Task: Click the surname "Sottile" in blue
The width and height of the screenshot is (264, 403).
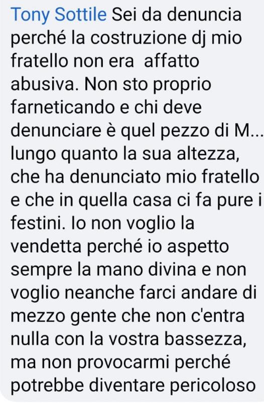Action: click(x=81, y=15)
